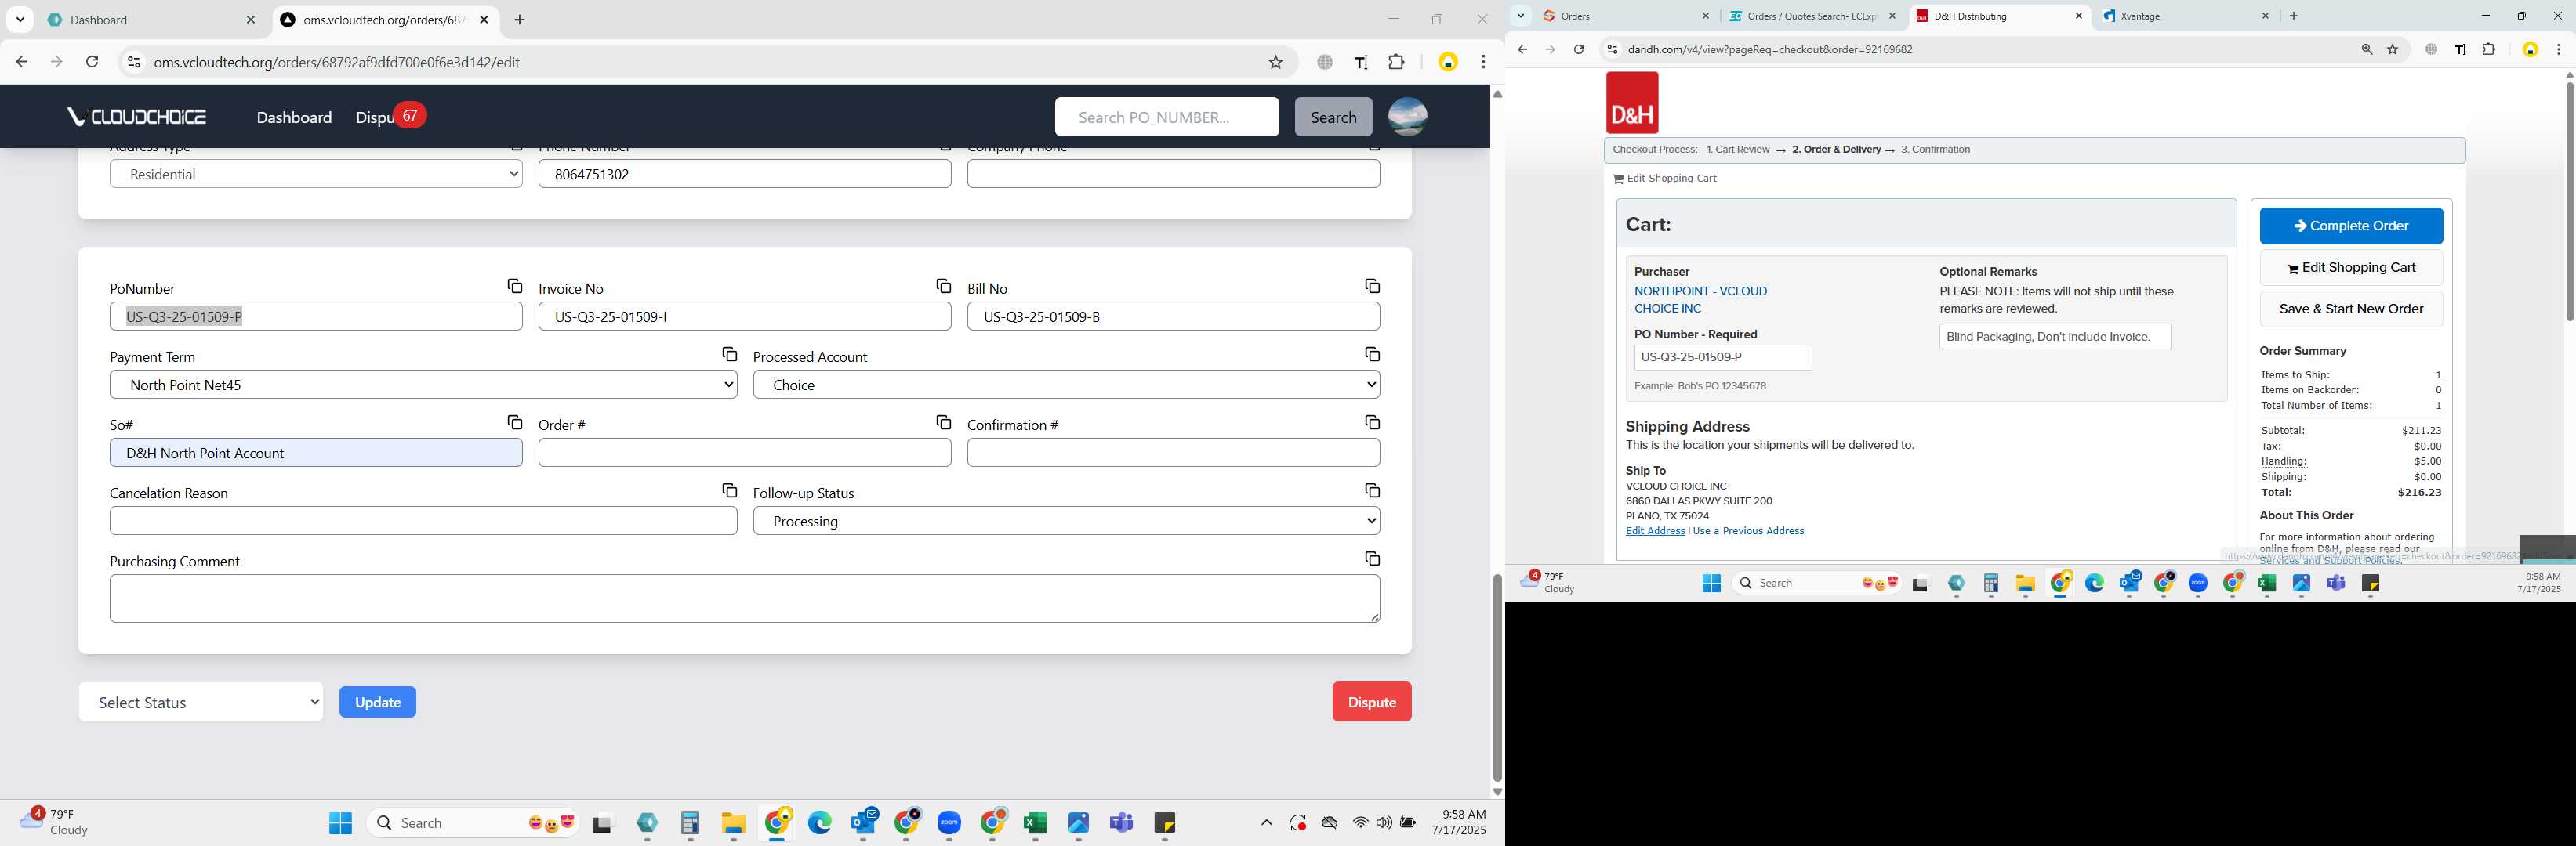The width and height of the screenshot is (2576, 846).
Task: Copy the Confirmation # value icon
Action: pyautogui.click(x=1372, y=422)
